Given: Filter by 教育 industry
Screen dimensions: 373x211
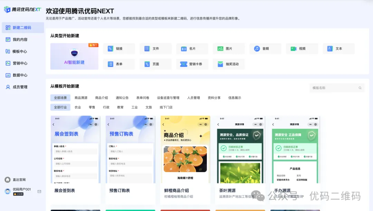Looking at the screenshot, I should (121, 107).
